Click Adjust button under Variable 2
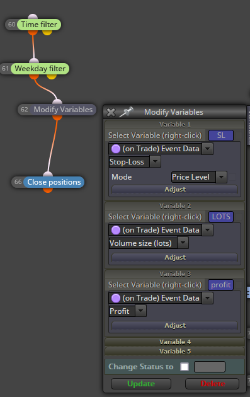This screenshot has width=250, height=397. click(x=175, y=258)
